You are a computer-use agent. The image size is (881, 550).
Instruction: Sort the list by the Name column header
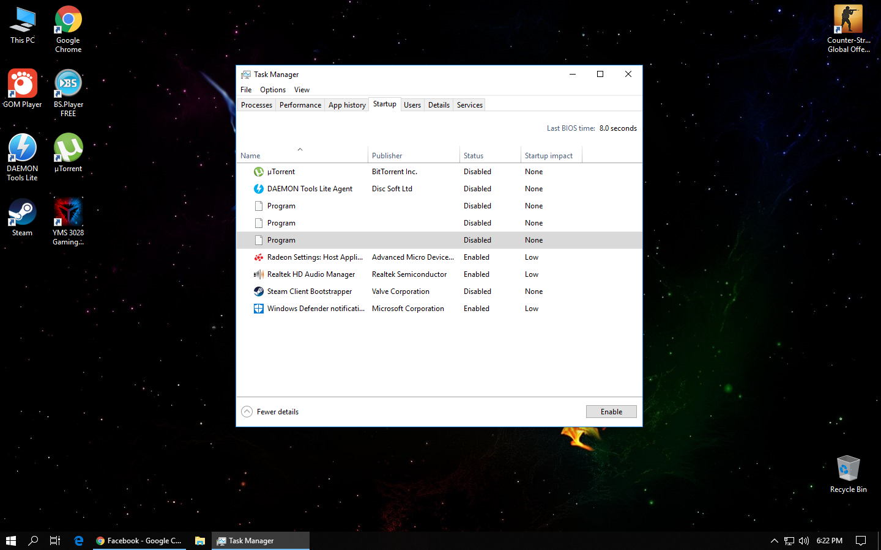pos(250,156)
